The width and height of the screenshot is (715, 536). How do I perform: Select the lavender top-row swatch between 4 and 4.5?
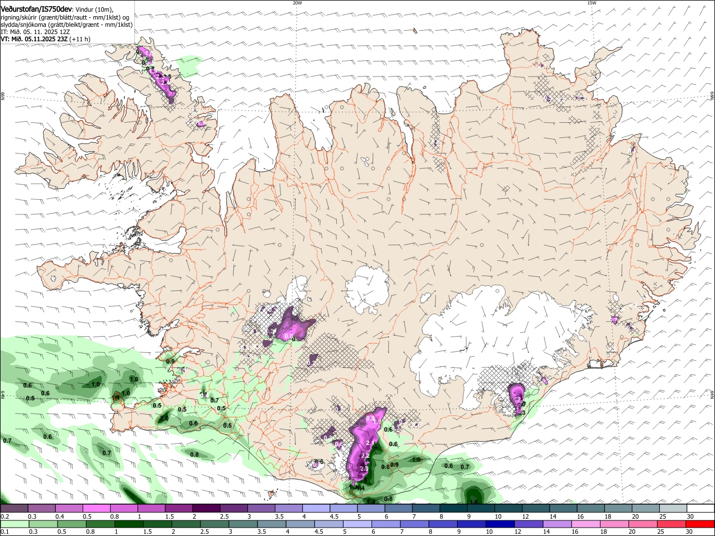315,509
